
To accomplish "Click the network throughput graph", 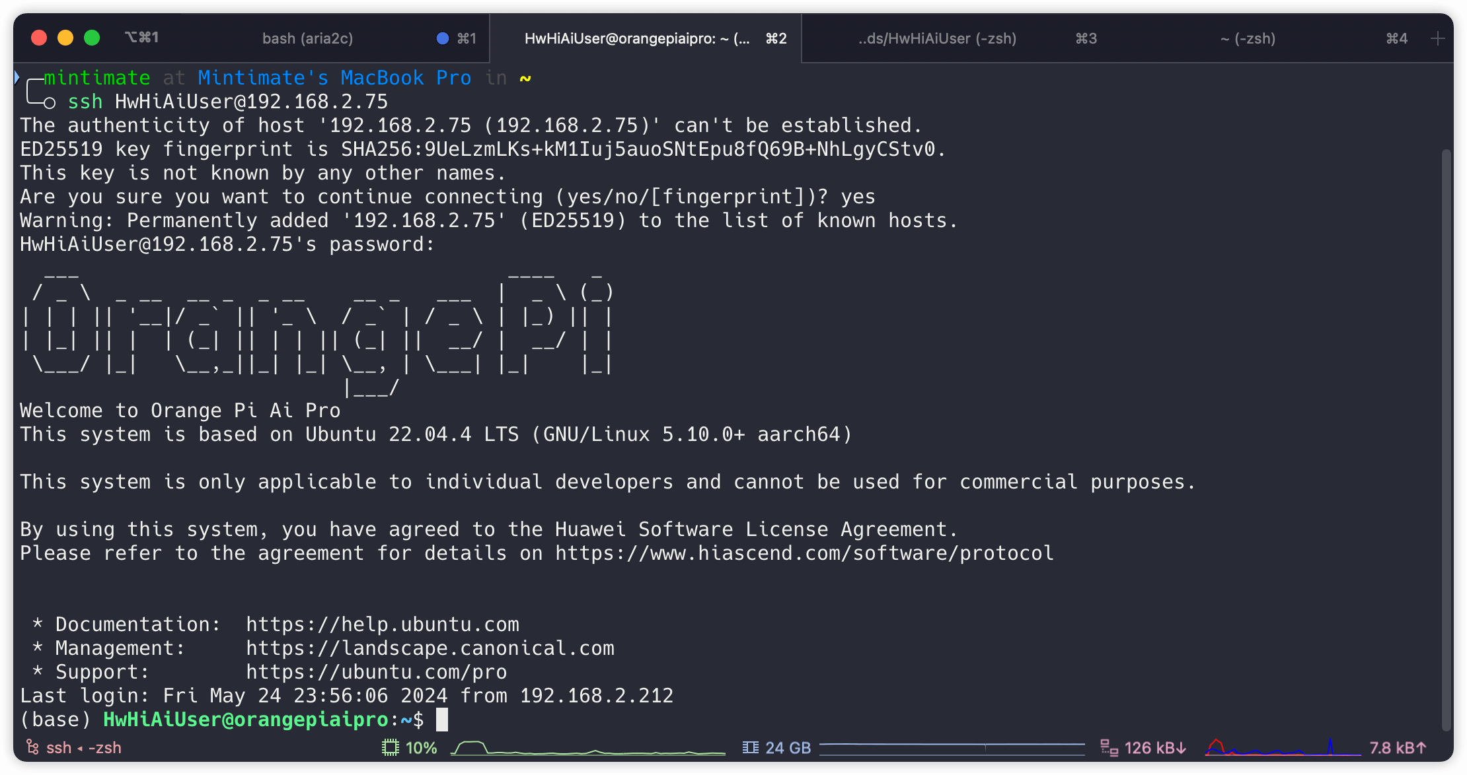I will coord(1282,748).
